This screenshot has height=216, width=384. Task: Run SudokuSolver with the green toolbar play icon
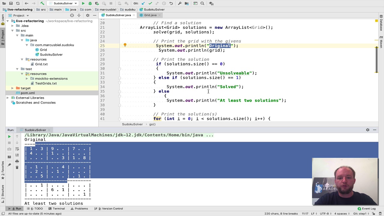83,3
